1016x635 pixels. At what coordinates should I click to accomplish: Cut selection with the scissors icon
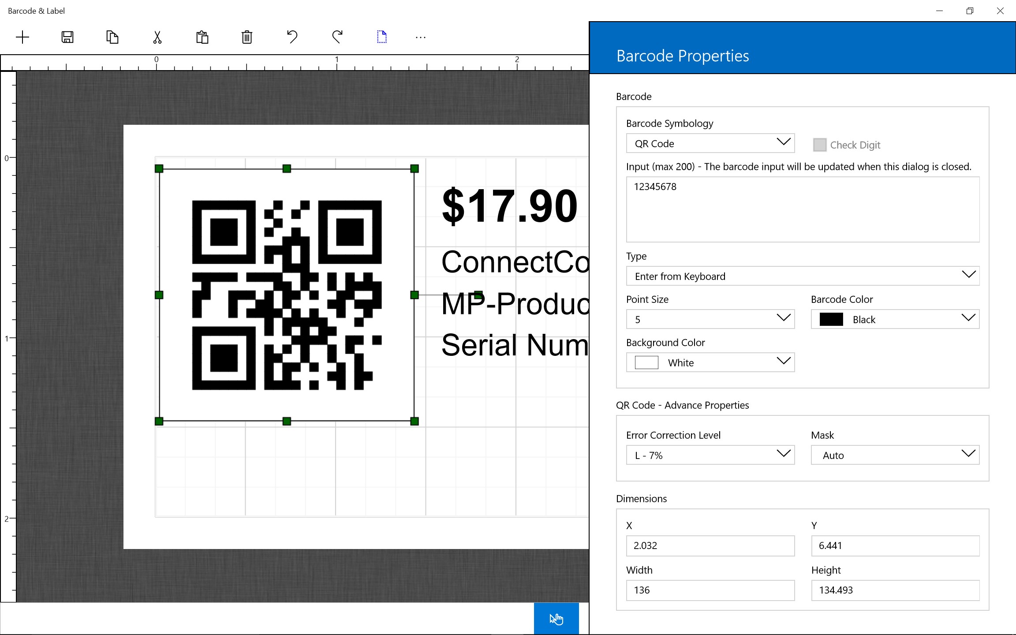click(157, 37)
